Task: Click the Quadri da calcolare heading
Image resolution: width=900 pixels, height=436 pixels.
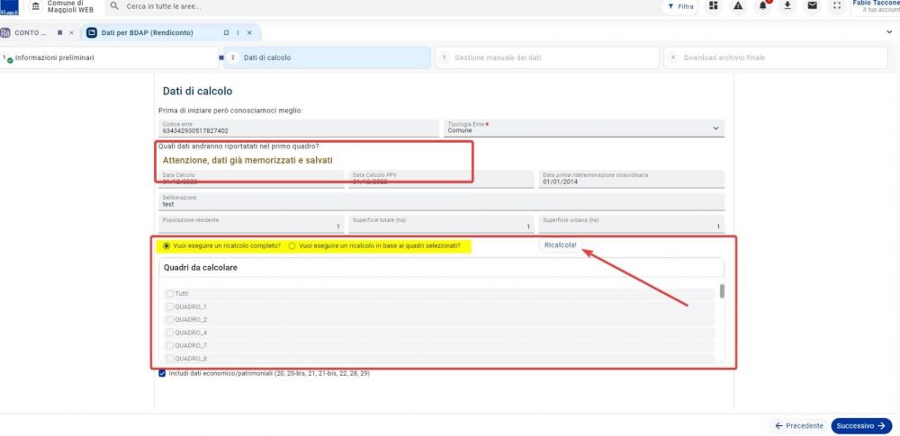Action: point(201,268)
